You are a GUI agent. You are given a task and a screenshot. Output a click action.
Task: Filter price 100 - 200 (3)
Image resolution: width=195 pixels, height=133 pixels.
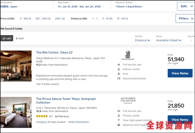click(43, 18)
